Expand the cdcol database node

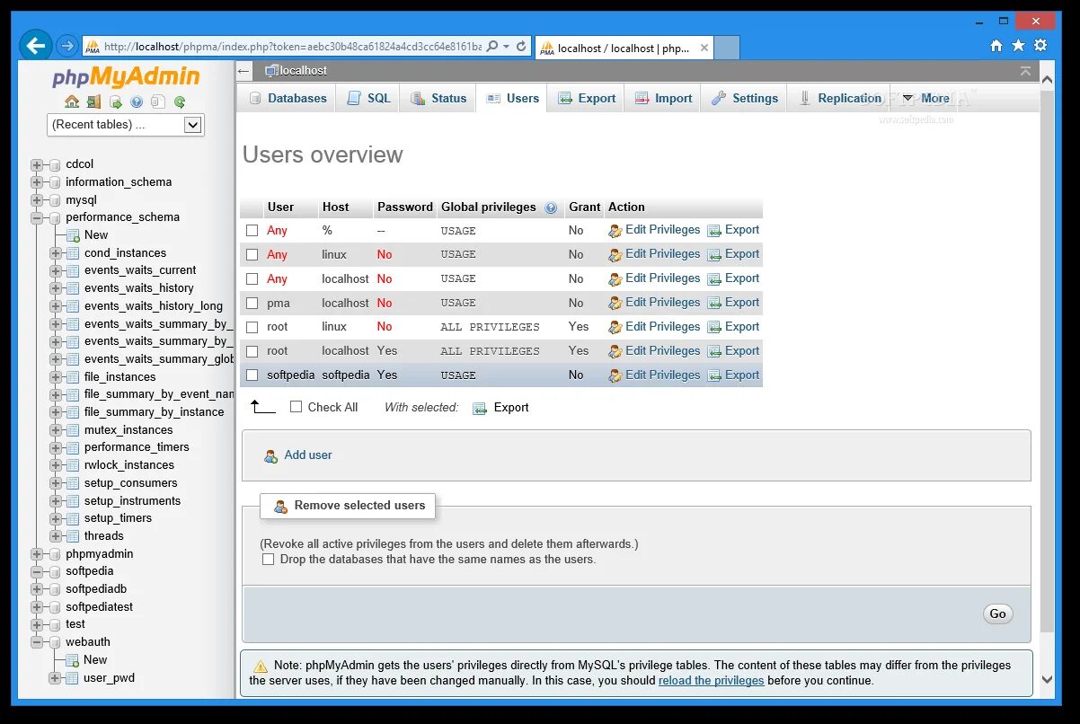(x=37, y=164)
